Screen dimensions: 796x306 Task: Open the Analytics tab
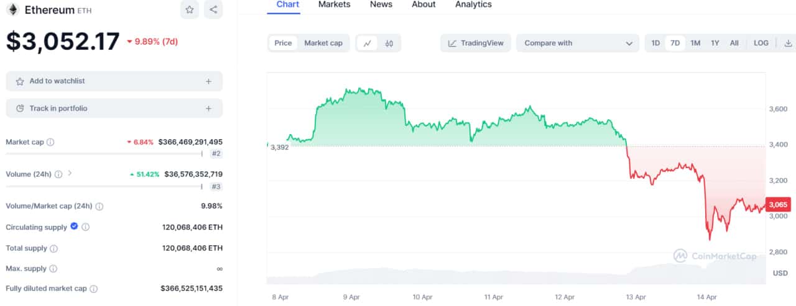coord(473,5)
